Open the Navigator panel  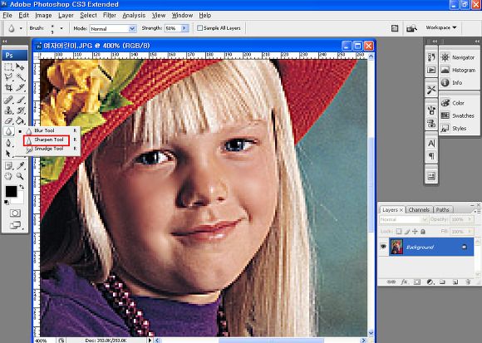[459, 57]
